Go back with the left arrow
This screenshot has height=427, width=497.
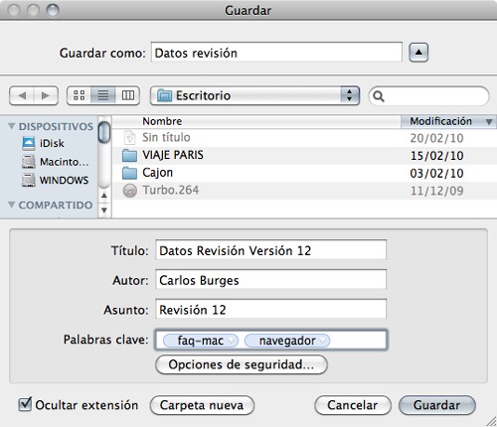[x=22, y=95]
